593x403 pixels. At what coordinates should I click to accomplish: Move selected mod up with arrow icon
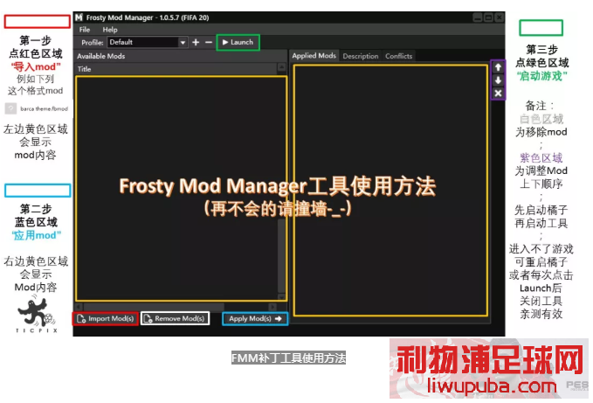tap(498, 67)
